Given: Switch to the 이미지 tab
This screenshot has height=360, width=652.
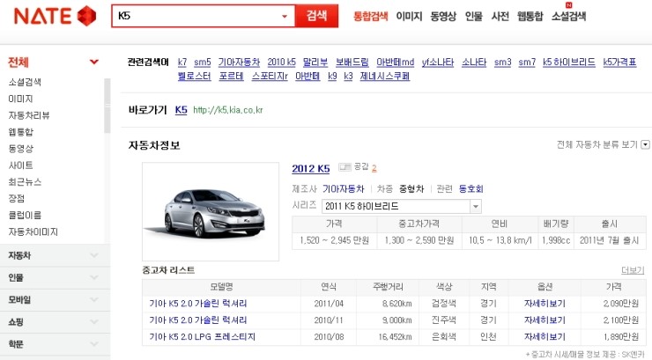Looking at the screenshot, I should pos(409,16).
